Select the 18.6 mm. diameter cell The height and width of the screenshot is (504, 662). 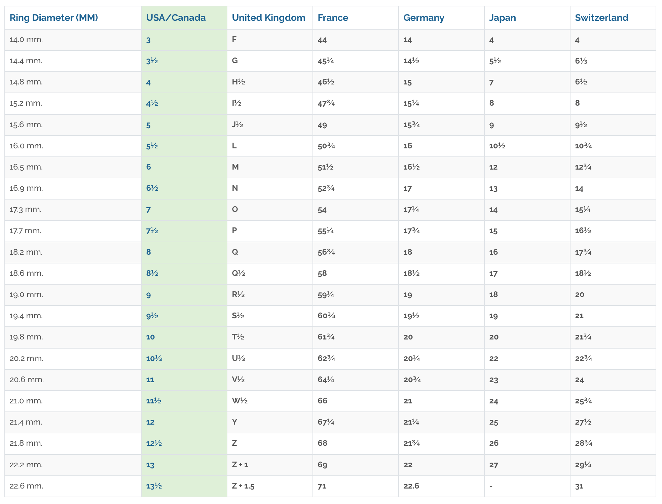click(x=73, y=274)
